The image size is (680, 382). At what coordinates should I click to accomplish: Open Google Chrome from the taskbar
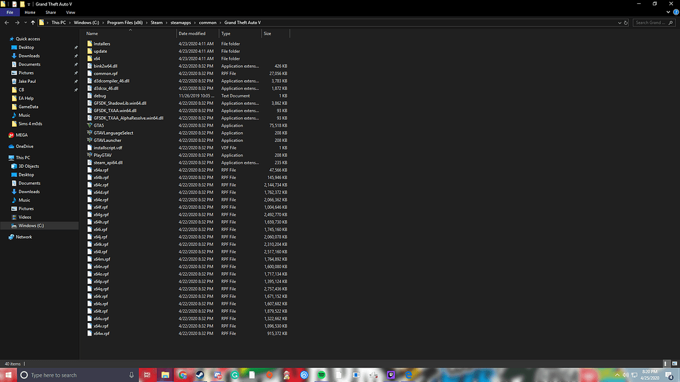click(182, 375)
